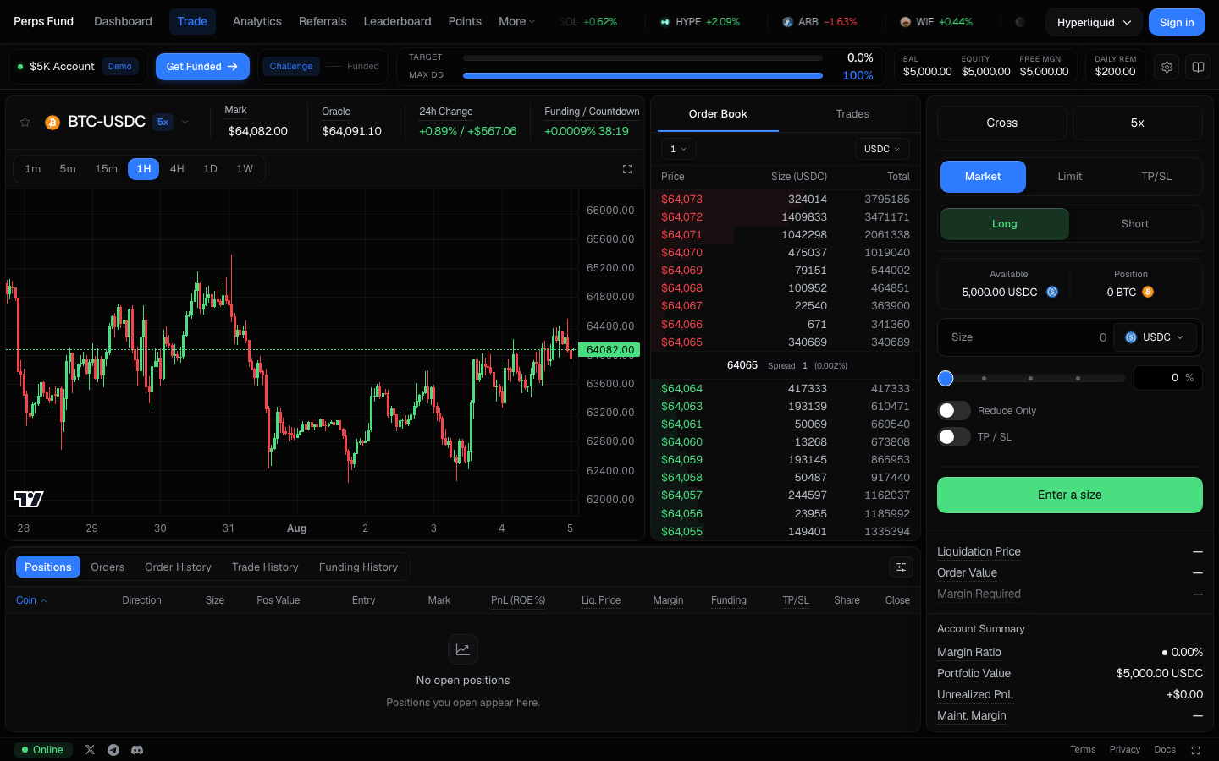Image resolution: width=1219 pixels, height=761 pixels.
Task: Select Short side
Action: click(1135, 224)
